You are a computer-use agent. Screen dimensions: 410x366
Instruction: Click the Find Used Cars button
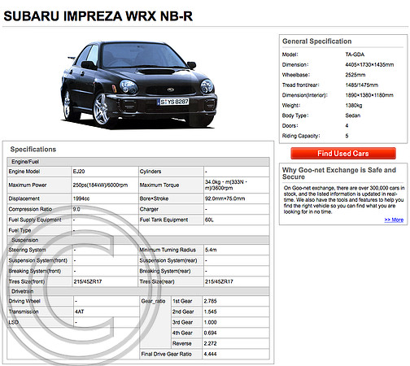(343, 154)
